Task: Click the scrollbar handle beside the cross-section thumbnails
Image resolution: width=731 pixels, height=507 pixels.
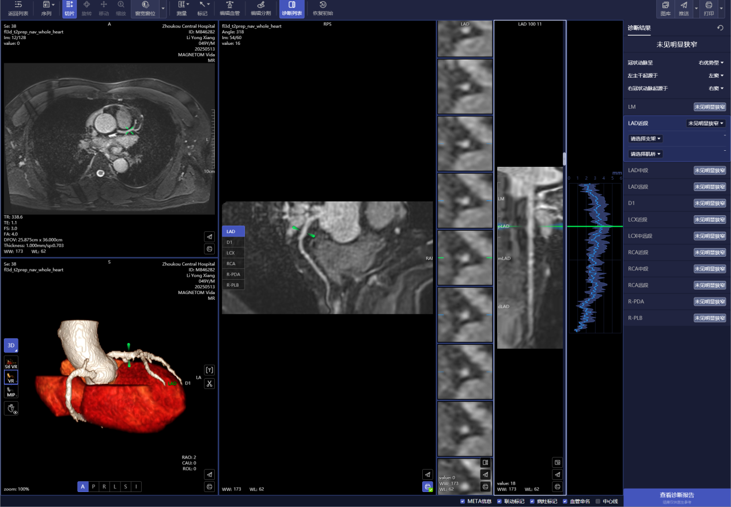Action: (565, 159)
